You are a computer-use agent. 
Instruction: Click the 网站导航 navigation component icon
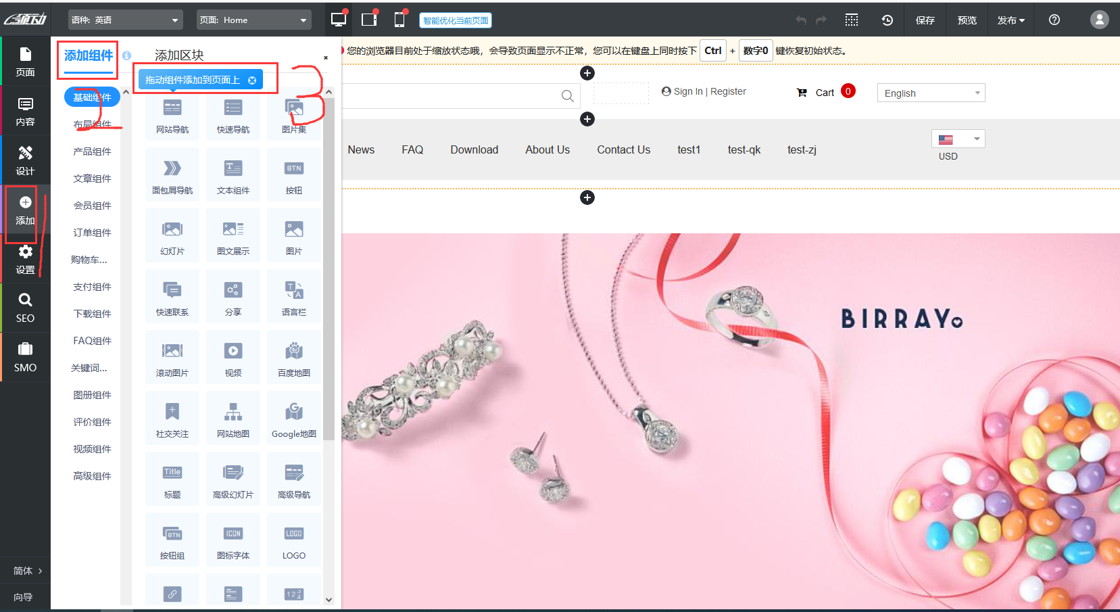[172, 108]
